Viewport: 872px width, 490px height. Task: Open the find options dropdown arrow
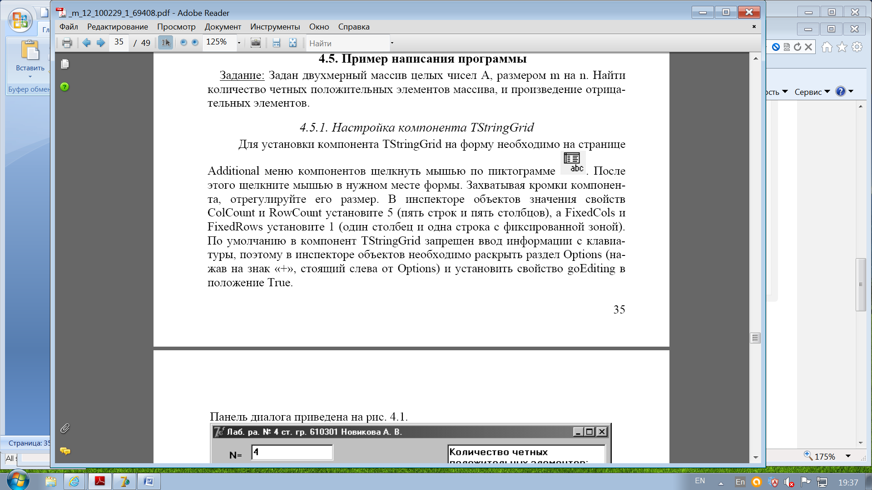click(x=392, y=44)
